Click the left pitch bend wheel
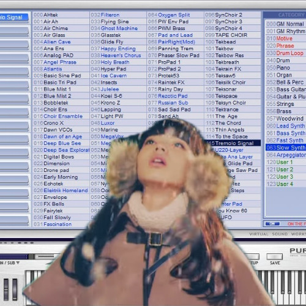Image resolution: width=306 pixels, height=306 pixels. [6, 289]
